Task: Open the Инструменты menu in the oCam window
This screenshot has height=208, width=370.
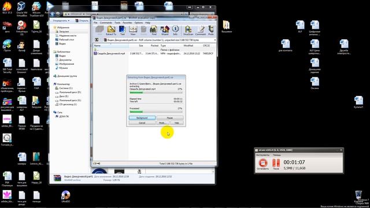Action: tap(262, 155)
